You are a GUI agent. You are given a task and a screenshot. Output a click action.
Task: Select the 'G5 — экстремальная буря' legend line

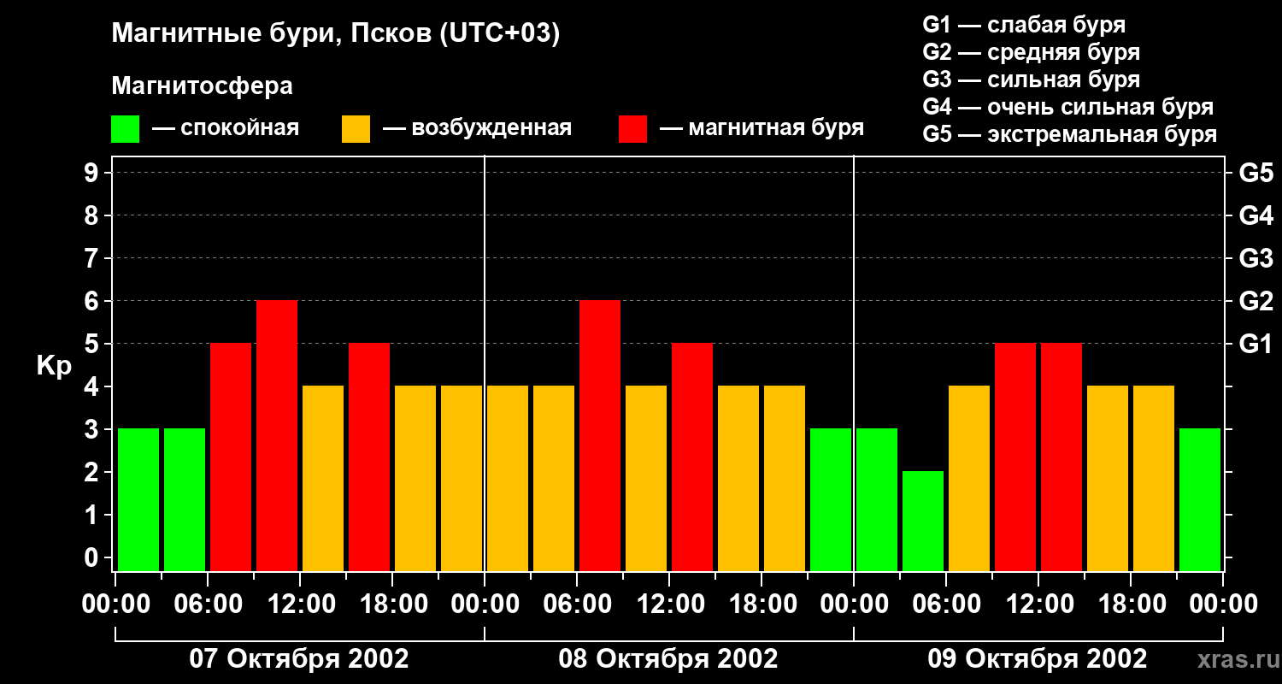1069,134
